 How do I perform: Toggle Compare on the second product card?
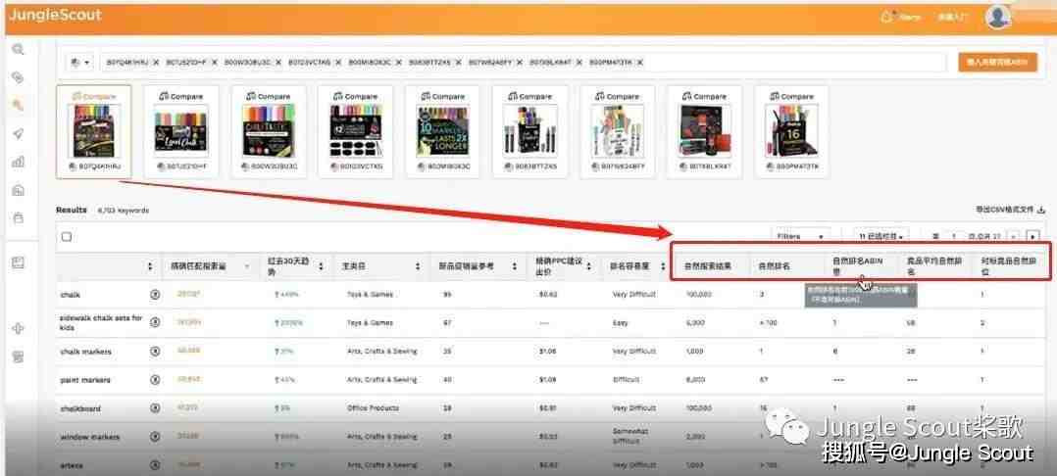(180, 96)
